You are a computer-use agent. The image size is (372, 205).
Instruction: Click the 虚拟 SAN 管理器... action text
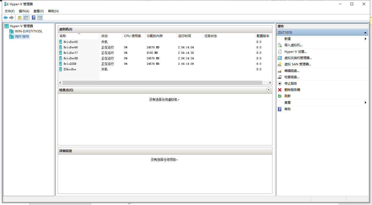point(298,64)
